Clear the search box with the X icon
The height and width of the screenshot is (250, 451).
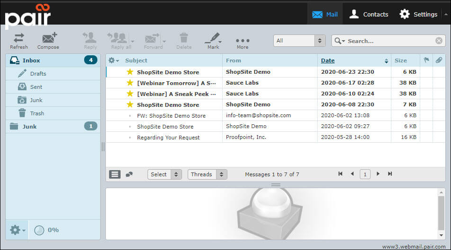(x=439, y=41)
